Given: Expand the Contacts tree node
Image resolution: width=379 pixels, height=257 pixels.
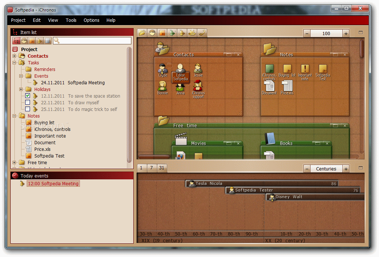Looking at the screenshot, I should (x=14, y=56).
